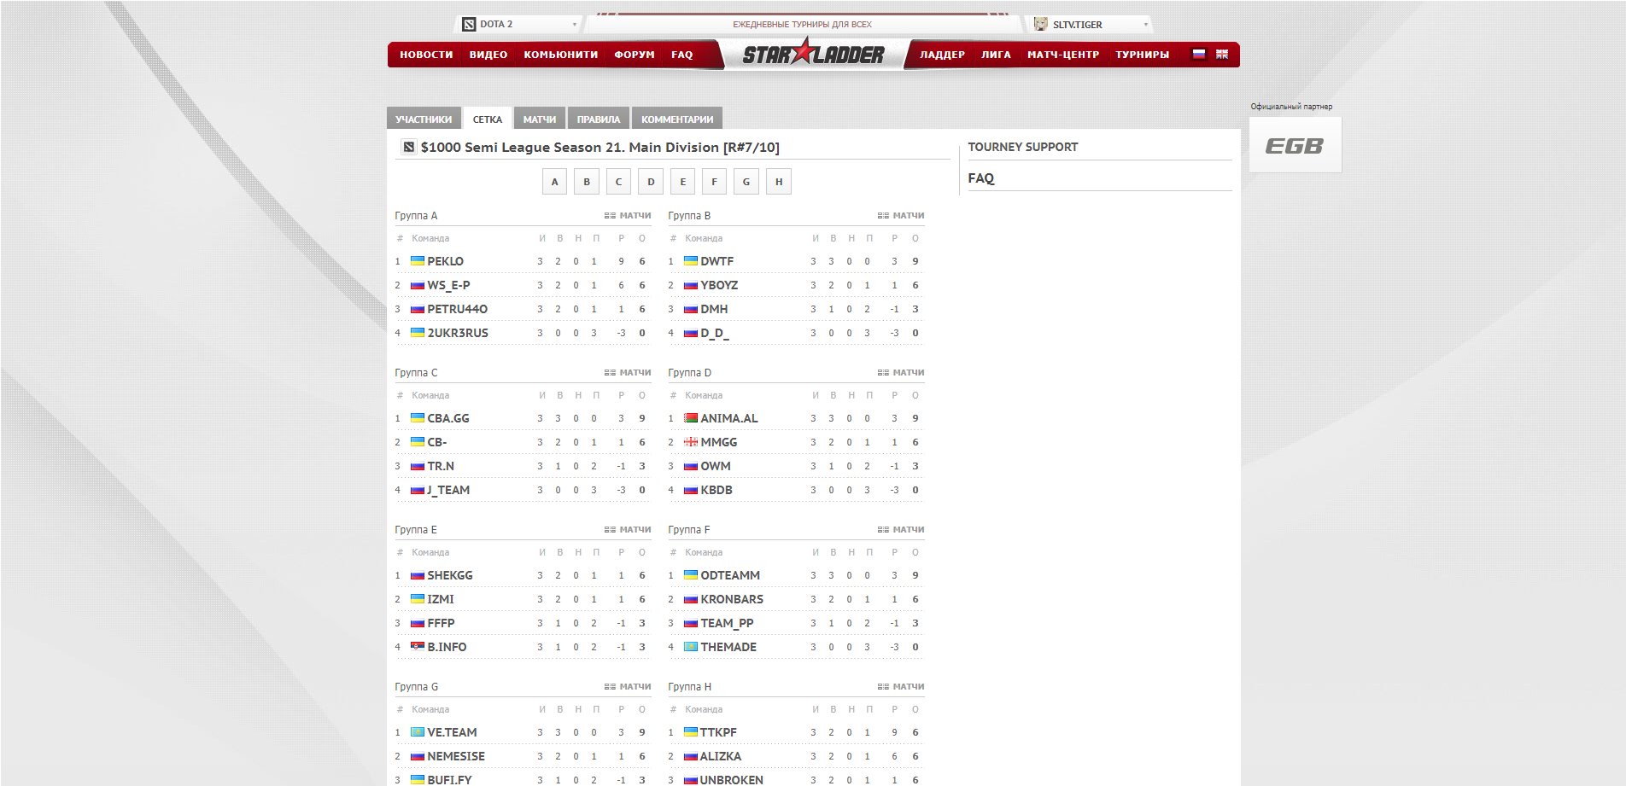Click Georgia flag next to MMGG
The height and width of the screenshot is (786, 1626).
click(x=691, y=442)
